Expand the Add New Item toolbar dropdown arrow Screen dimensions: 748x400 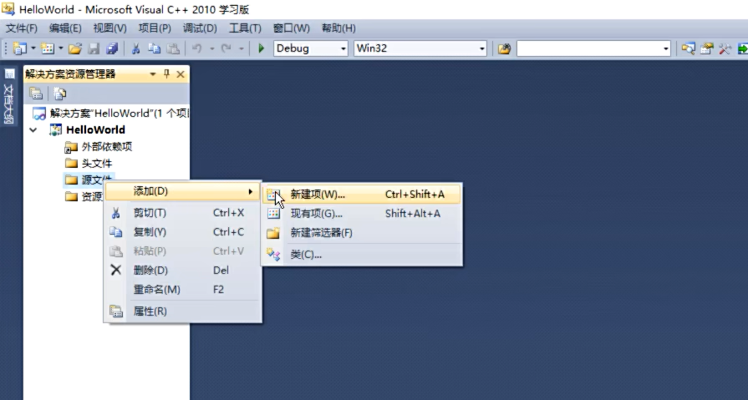(x=60, y=48)
